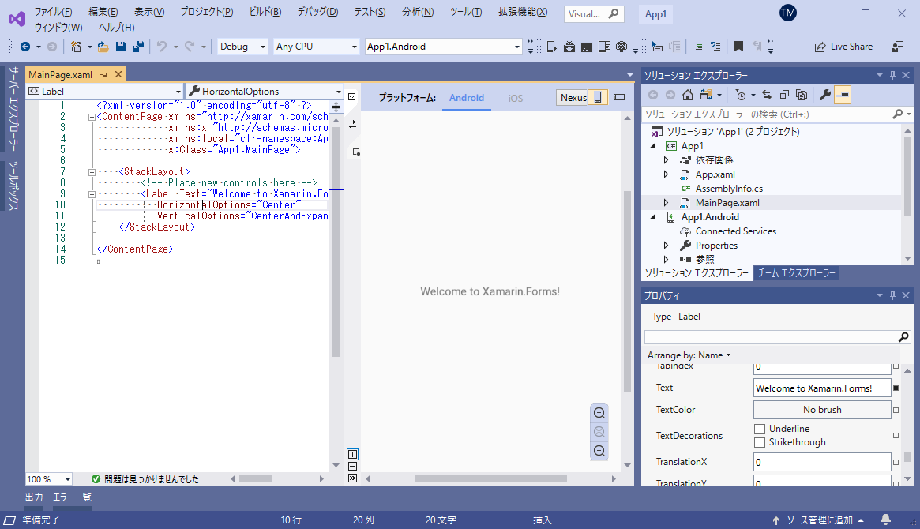Open the Android Device Manager icon

tap(551, 47)
